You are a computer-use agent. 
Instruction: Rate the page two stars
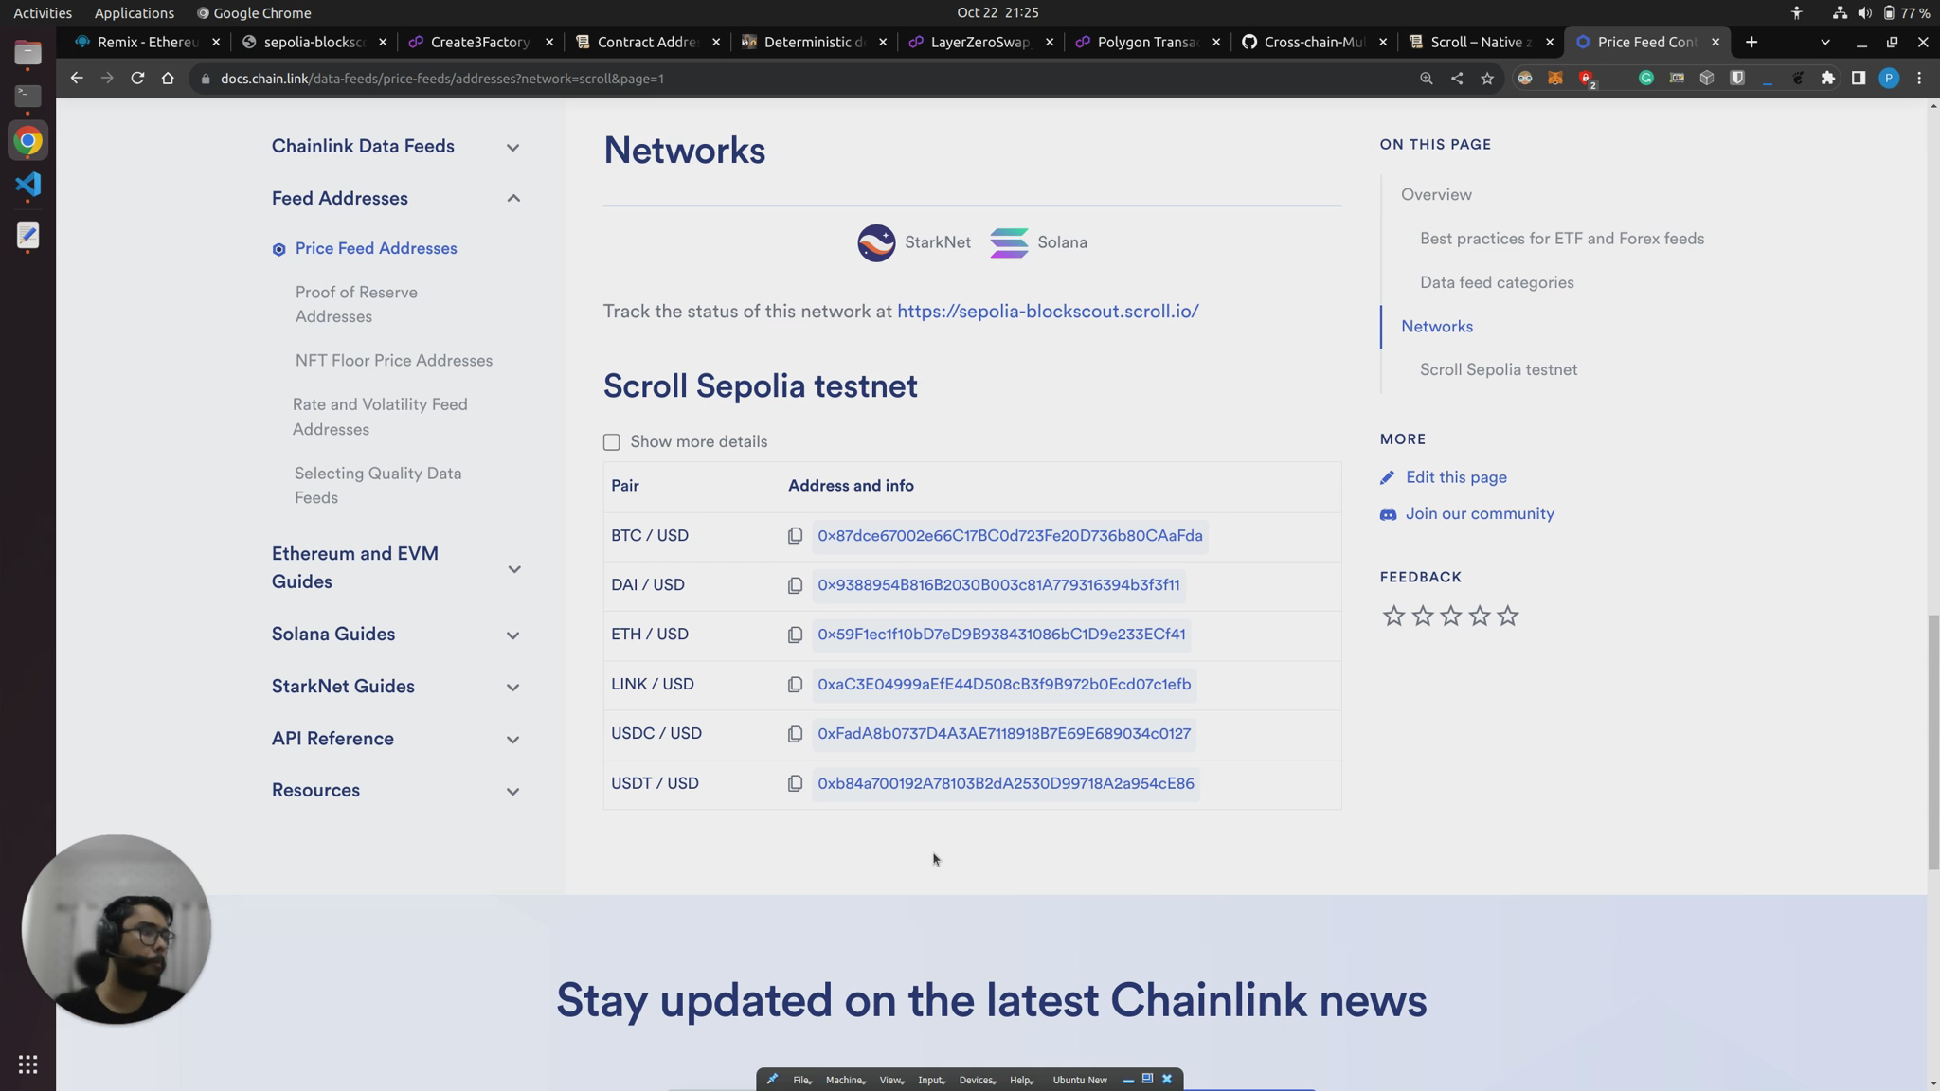[1422, 617]
